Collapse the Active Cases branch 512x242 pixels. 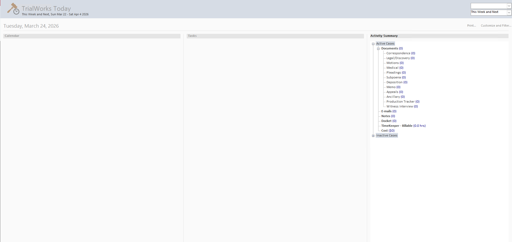tap(374, 44)
